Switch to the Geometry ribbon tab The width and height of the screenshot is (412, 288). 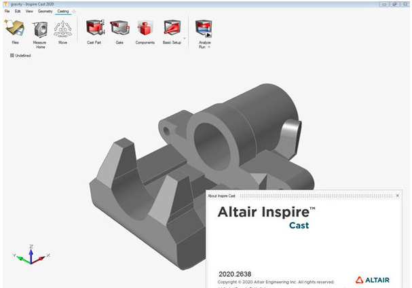pyautogui.click(x=45, y=12)
